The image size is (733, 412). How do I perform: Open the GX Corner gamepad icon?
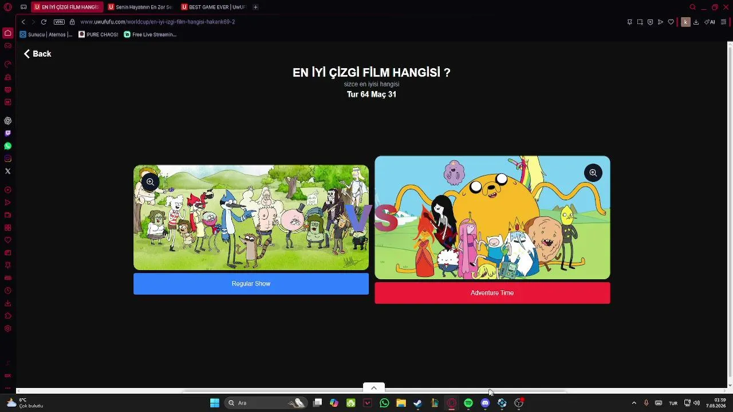click(7, 46)
